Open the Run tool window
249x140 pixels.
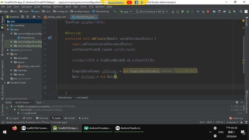pyautogui.click(x=84, y=118)
